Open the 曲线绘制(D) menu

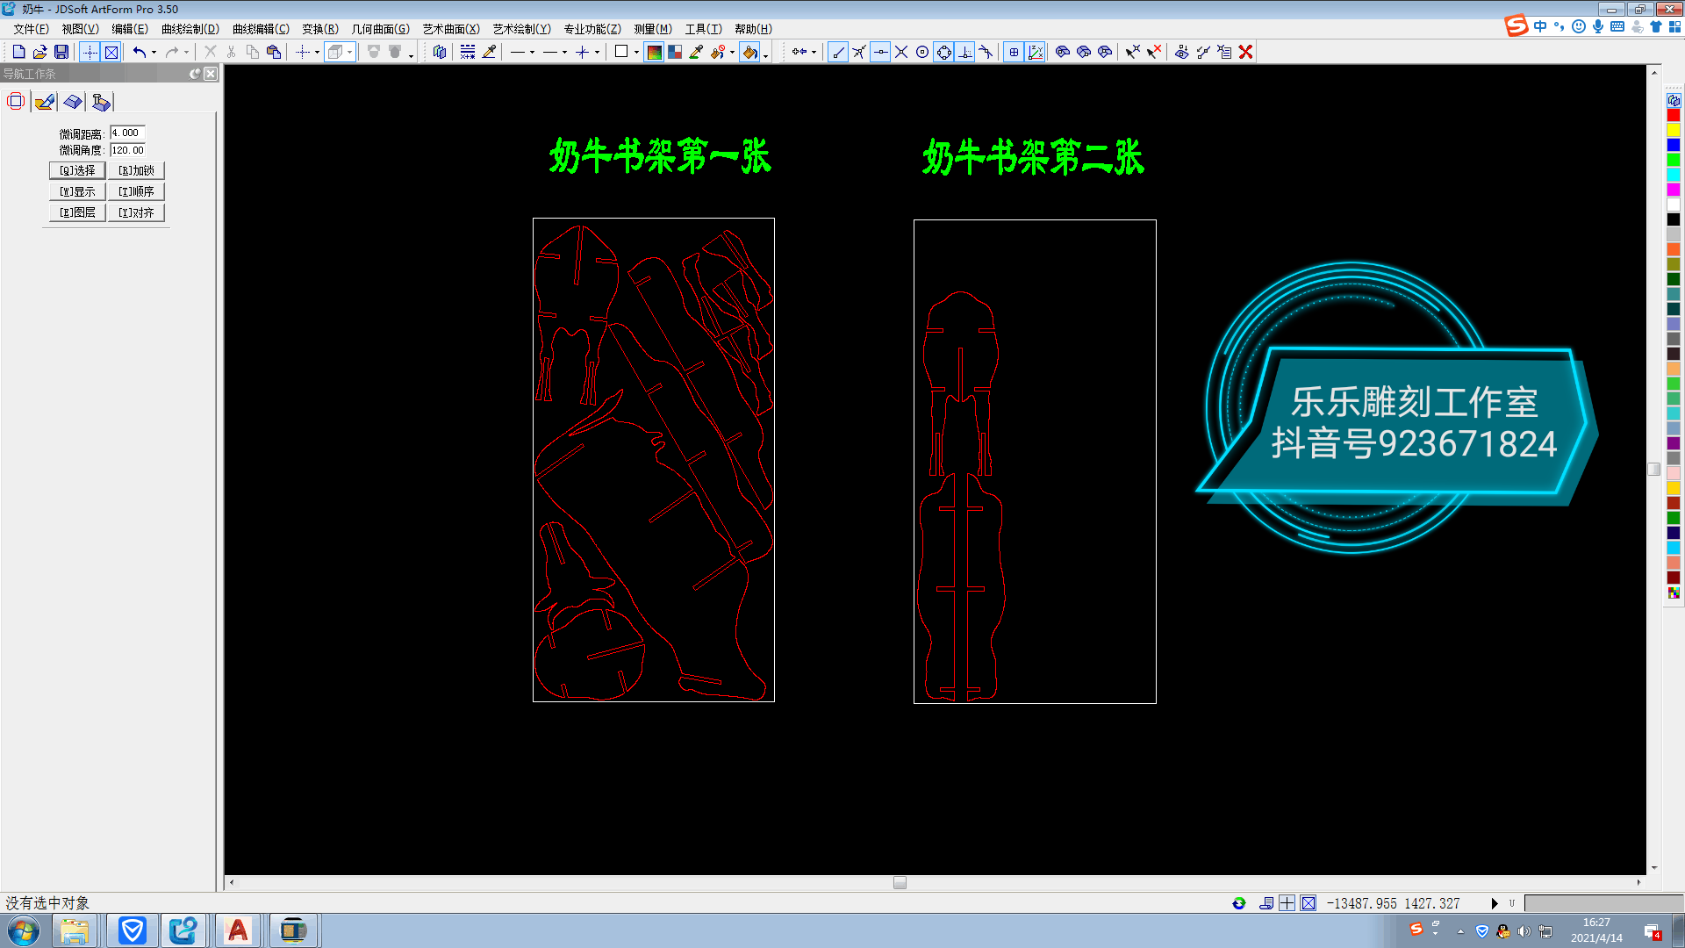click(x=190, y=29)
